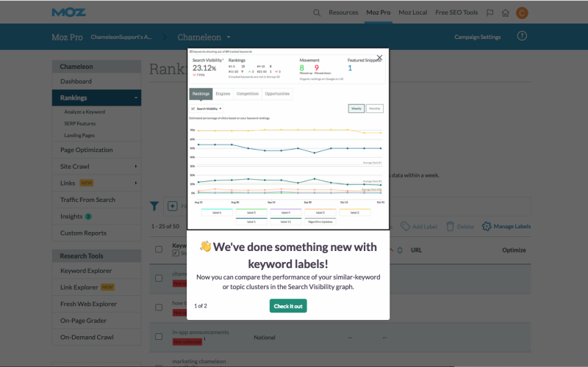The height and width of the screenshot is (367, 588).
Task: Toggle the select-all keywords header checkbox
Action: (159, 250)
